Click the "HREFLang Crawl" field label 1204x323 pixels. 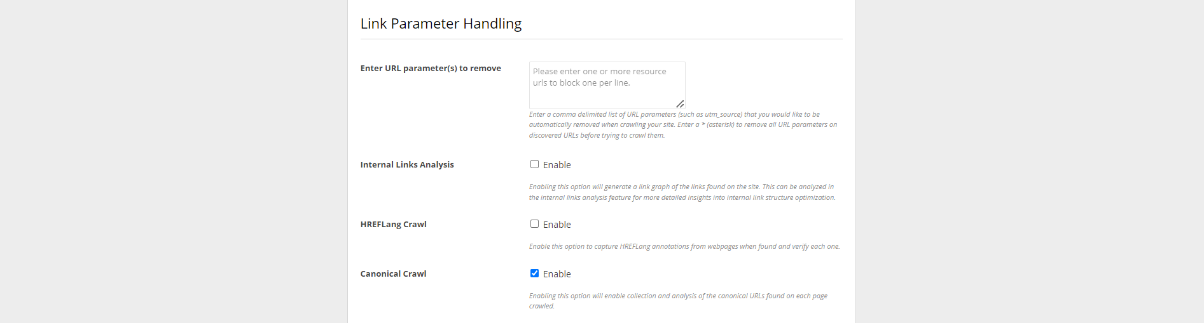click(393, 225)
